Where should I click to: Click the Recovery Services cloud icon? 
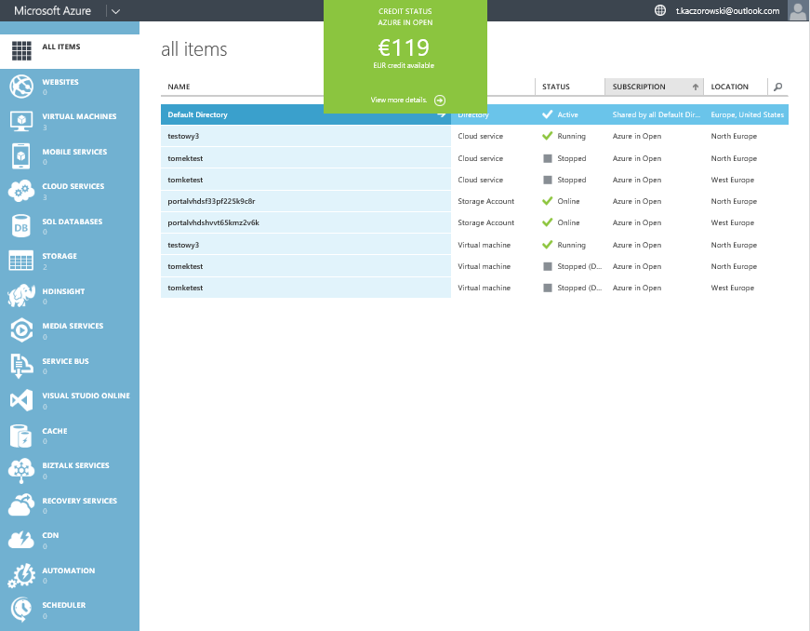coord(21,505)
